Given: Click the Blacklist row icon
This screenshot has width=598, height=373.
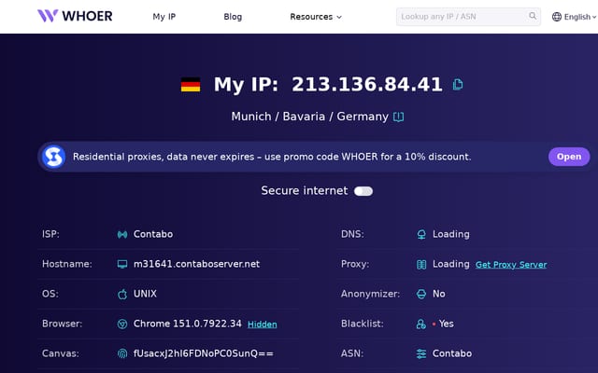Looking at the screenshot, I should pyautogui.click(x=421, y=324).
